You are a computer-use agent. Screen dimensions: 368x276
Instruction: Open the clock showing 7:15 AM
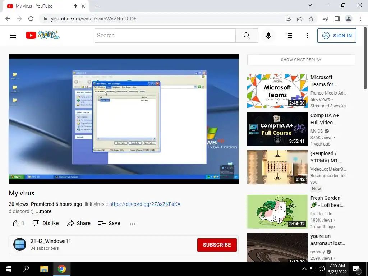(x=337, y=269)
